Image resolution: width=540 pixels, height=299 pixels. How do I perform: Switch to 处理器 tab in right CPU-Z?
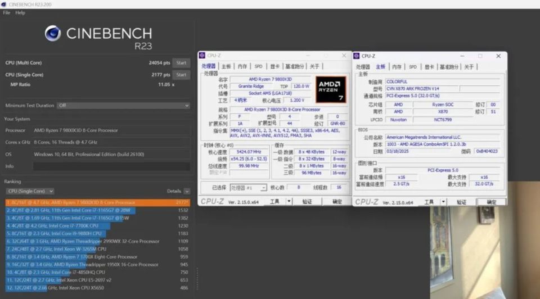[x=363, y=67]
